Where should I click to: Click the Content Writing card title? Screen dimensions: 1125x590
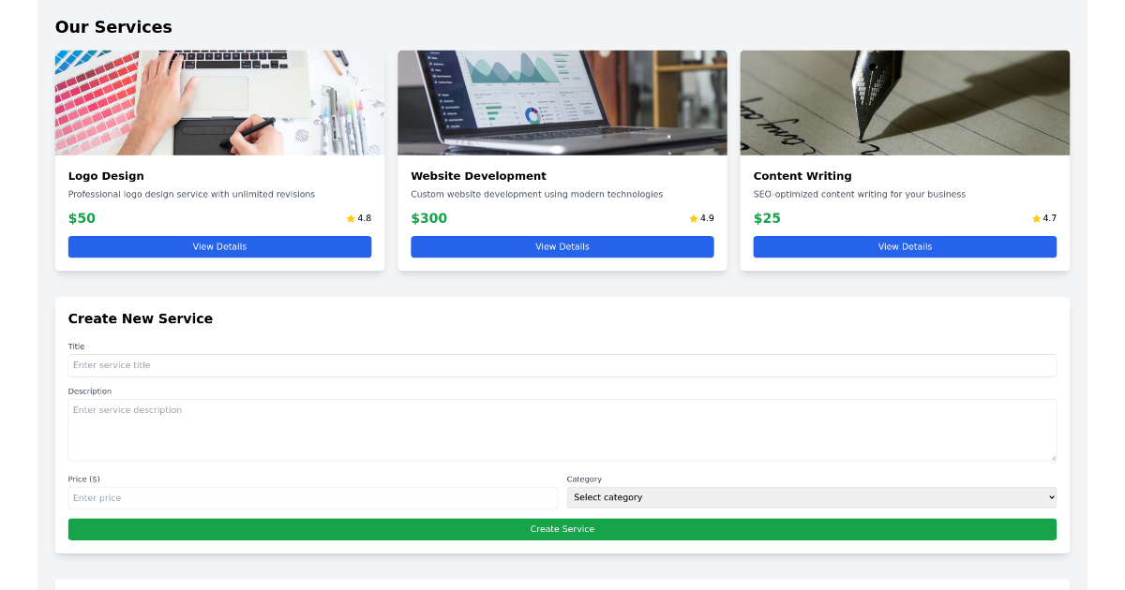802,175
